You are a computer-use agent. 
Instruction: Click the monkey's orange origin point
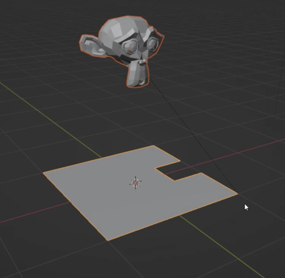(129, 51)
